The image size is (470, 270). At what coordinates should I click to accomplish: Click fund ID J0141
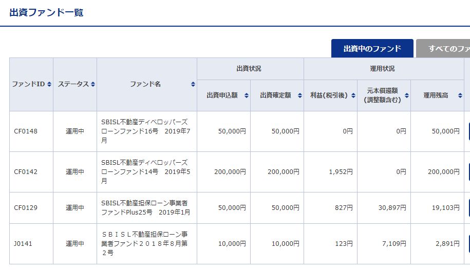coord(23,244)
